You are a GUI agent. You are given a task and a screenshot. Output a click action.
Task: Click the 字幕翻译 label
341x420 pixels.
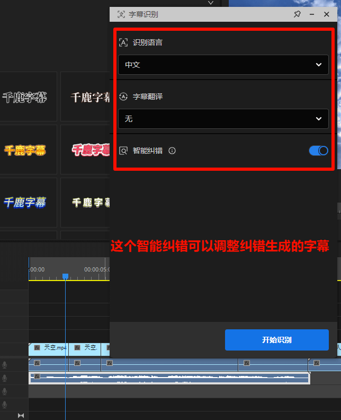(148, 97)
